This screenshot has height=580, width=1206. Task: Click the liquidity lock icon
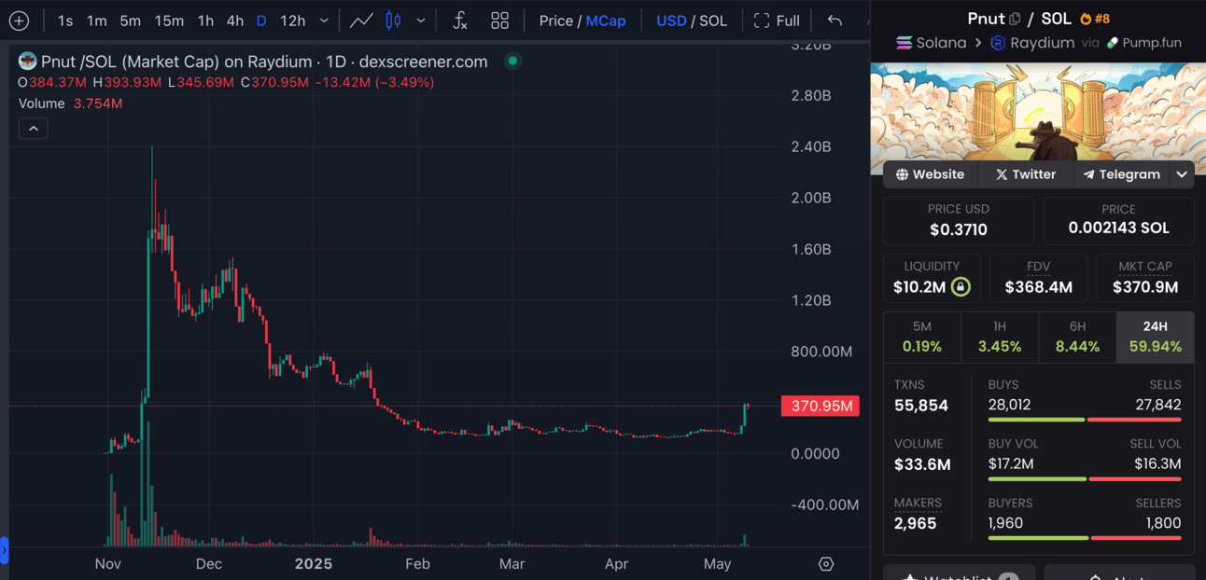coord(961,287)
